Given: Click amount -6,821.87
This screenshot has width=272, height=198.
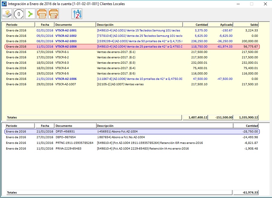Looking at the screenshot, I should [251, 143].
